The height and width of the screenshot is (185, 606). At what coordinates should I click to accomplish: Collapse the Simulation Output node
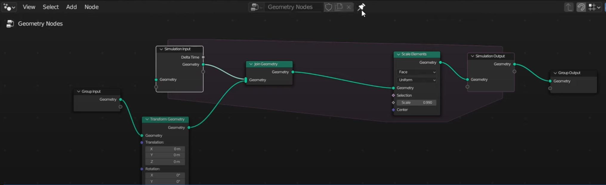point(472,56)
